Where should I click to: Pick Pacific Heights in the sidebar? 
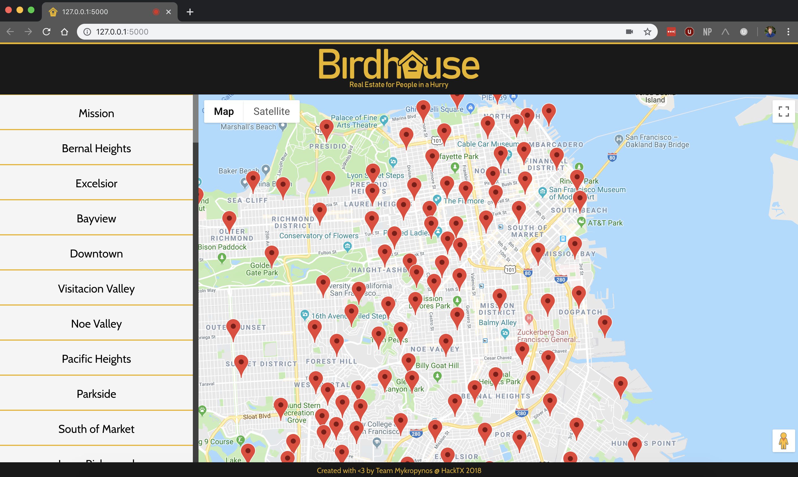tap(96, 358)
